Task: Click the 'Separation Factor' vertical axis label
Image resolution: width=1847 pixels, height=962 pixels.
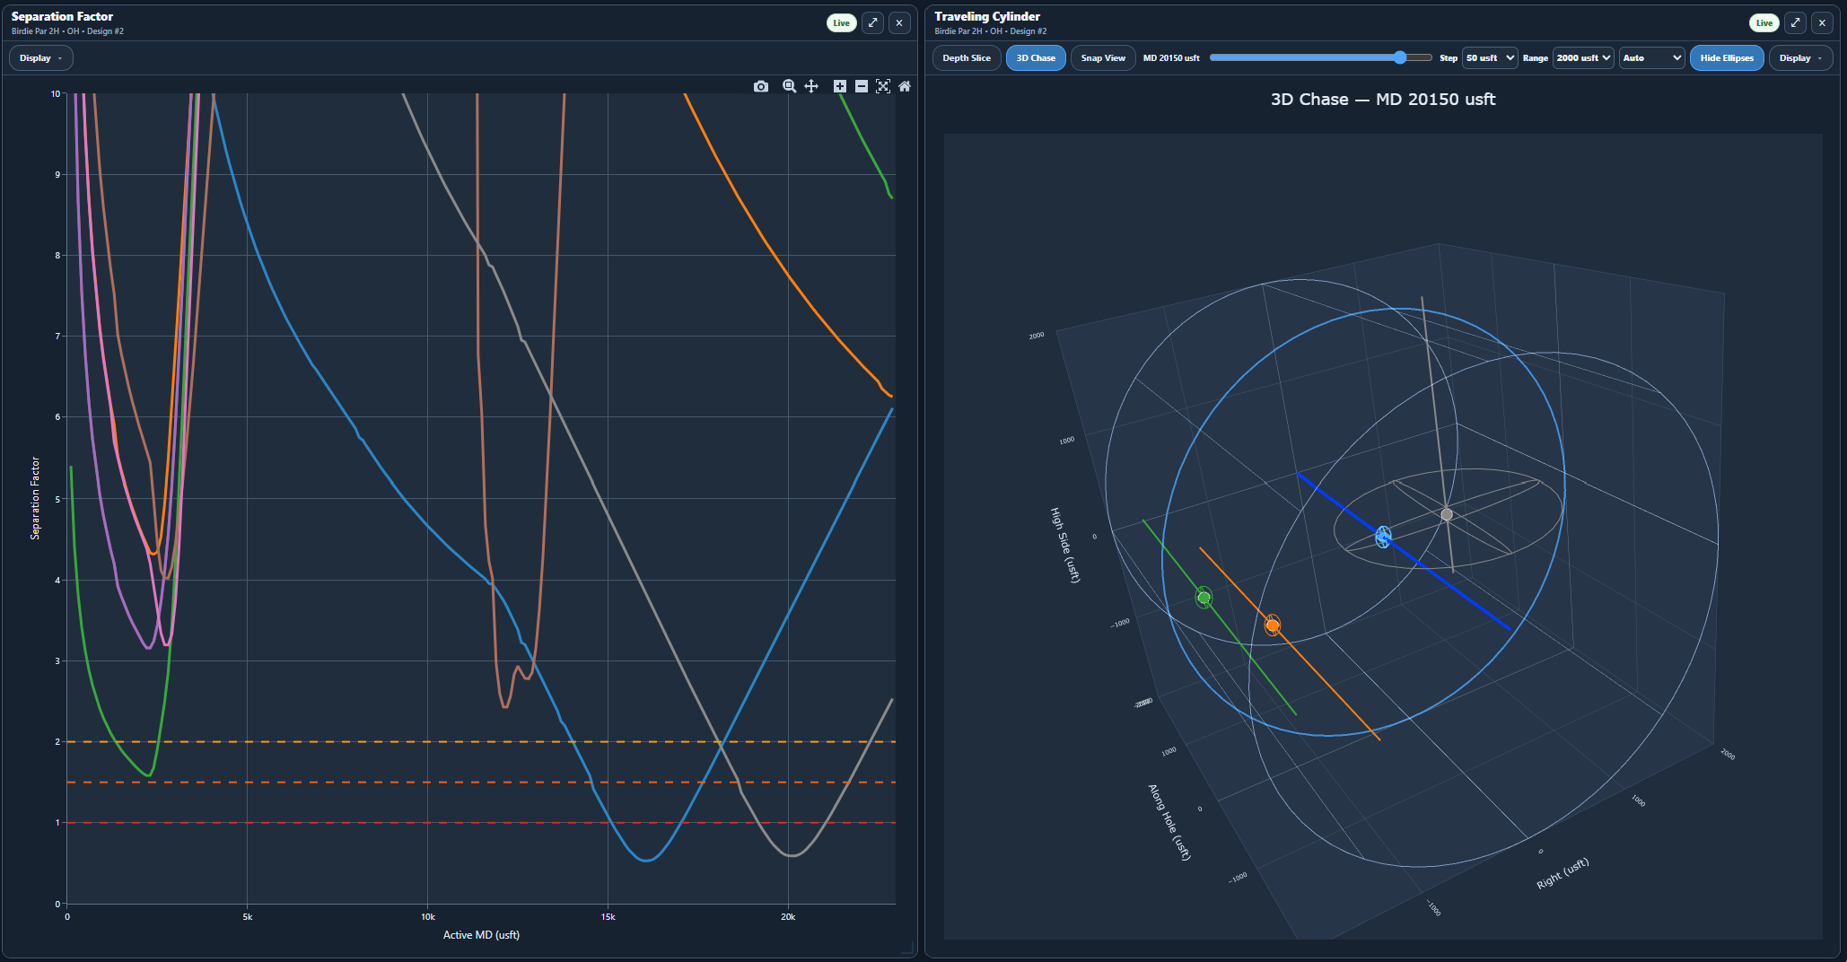Action: 35,498
